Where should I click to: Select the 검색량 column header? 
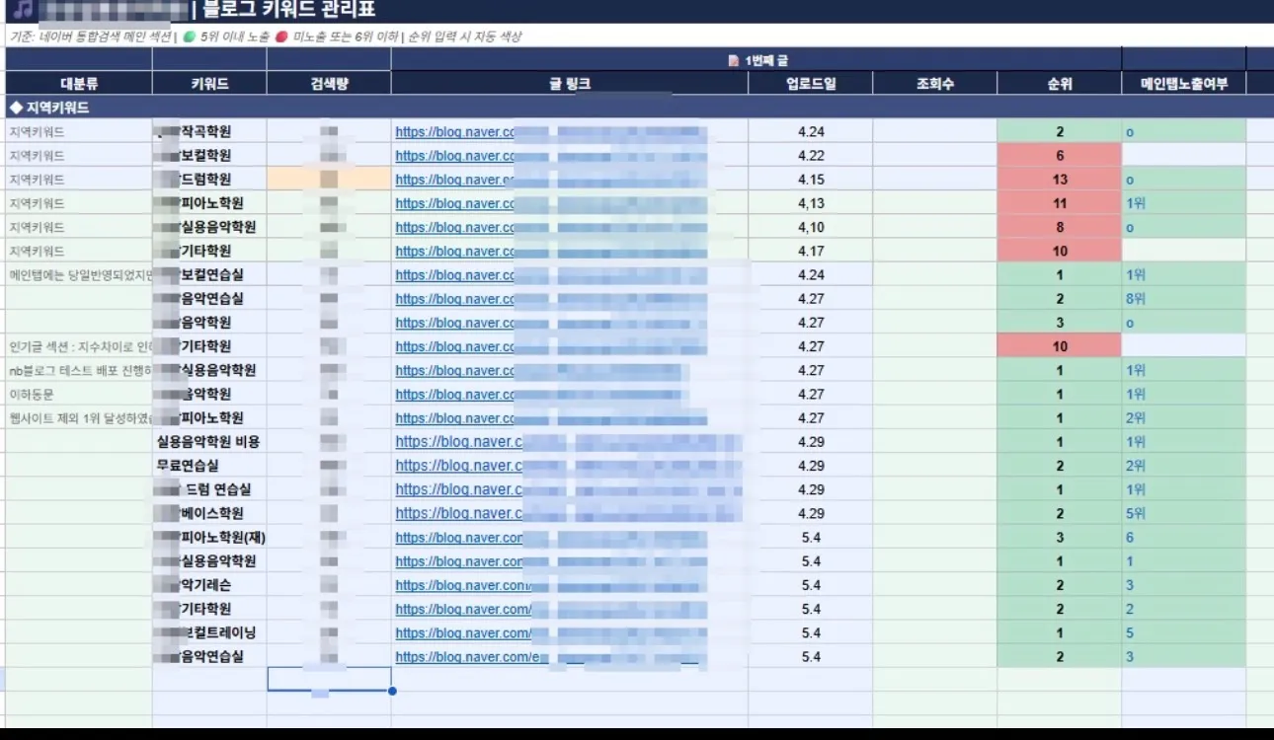[329, 84]
